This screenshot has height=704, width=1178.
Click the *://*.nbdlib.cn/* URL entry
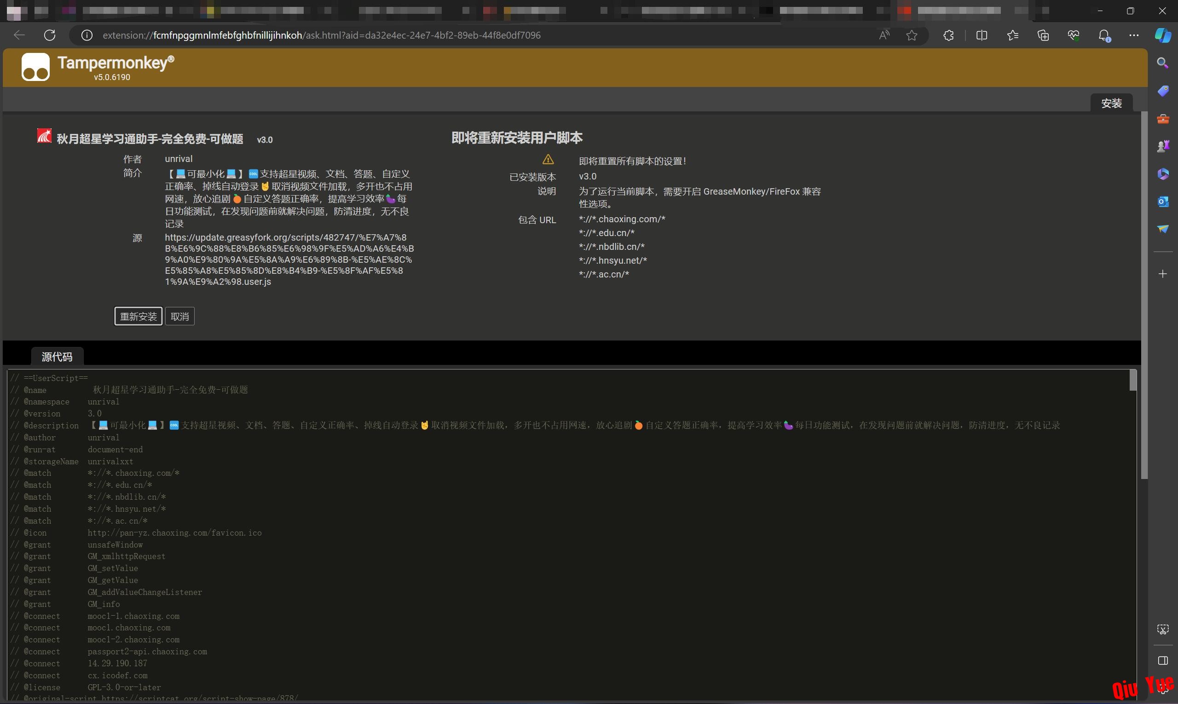[612, 247]
